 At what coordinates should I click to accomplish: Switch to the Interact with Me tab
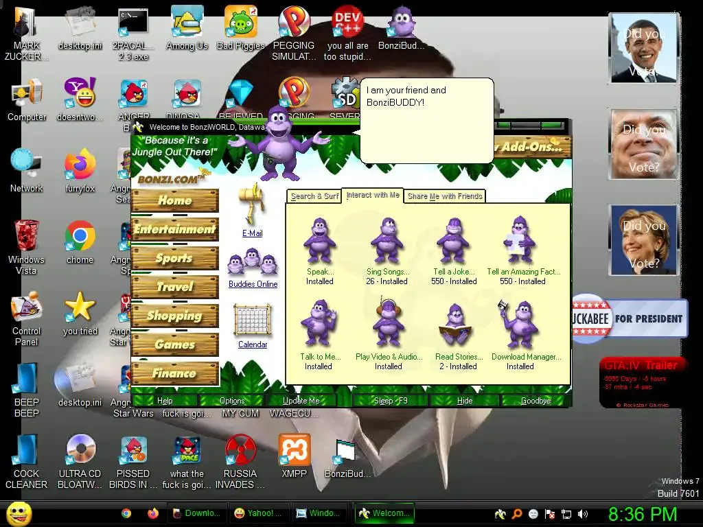coord(373,195)
